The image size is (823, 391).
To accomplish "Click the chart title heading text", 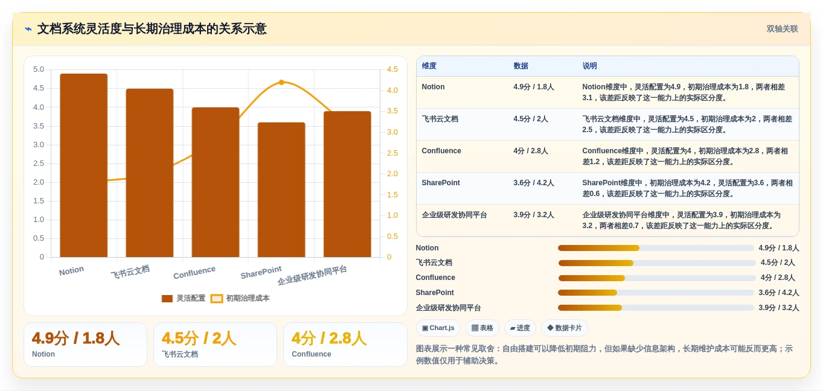I will (x=152, y=29).
